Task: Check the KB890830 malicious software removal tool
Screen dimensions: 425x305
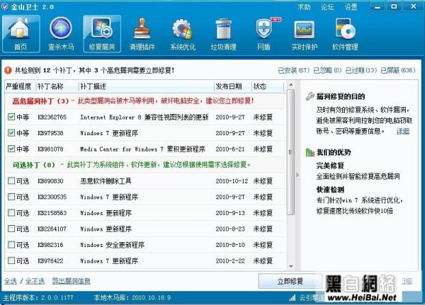Action: click(x=11, y=181)
